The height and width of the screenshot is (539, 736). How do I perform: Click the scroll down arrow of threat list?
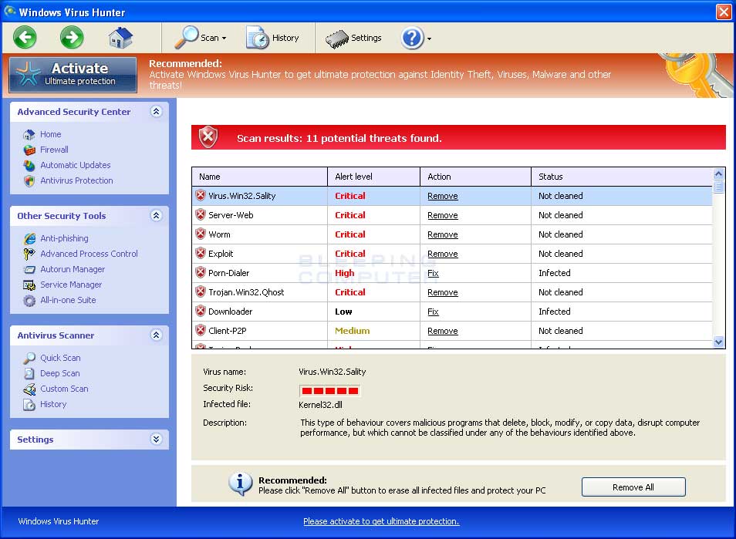tap(718, 342)
